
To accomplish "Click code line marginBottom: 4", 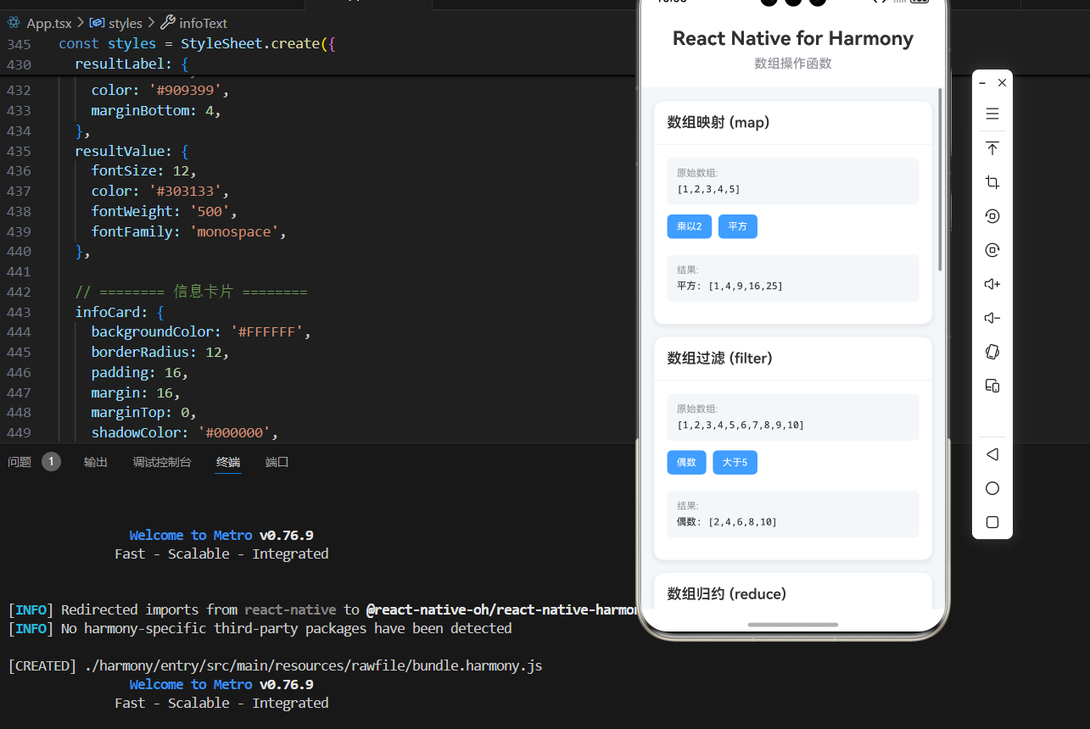I will [156, 110].
